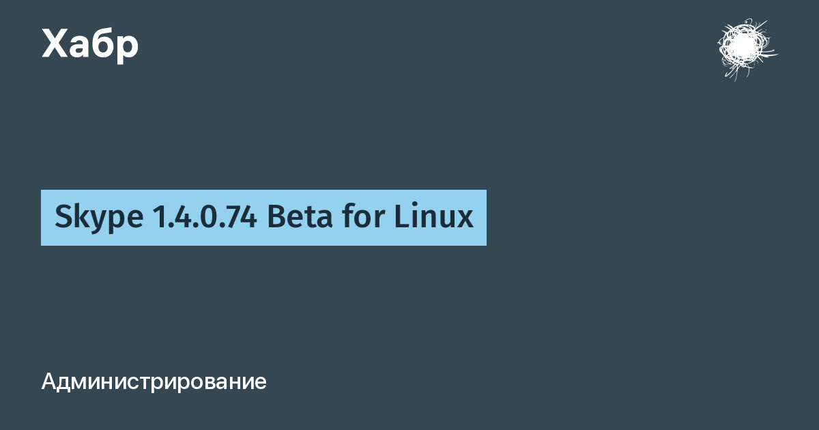Open the Skype 1.4.0.74 Beta for Linux headline
Screen dimensions: 819x430
(x=263, y=218)
